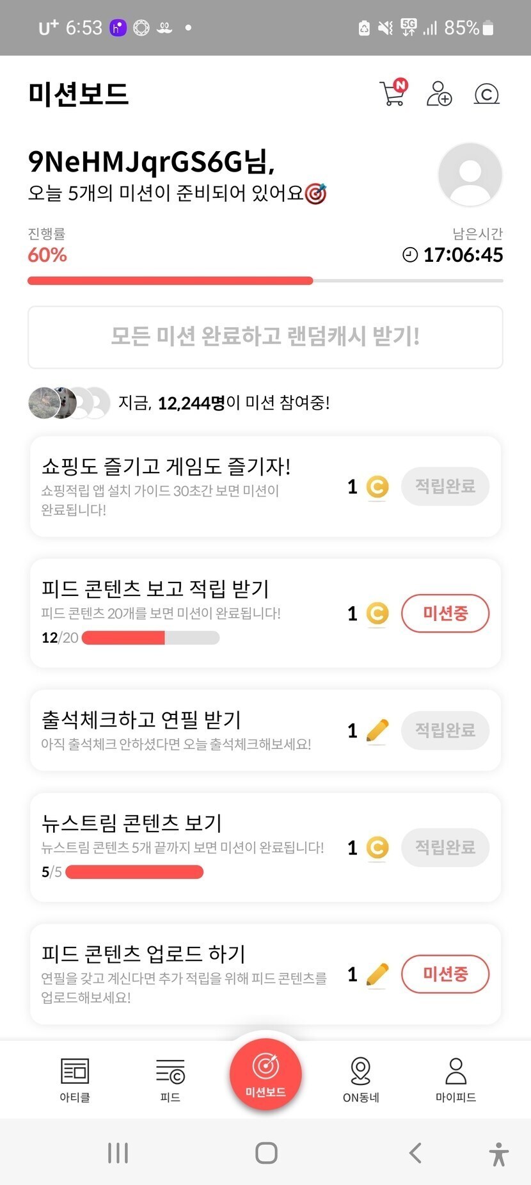
Task: Open the cash coin icon in header
Action: (x=486, y=94)
